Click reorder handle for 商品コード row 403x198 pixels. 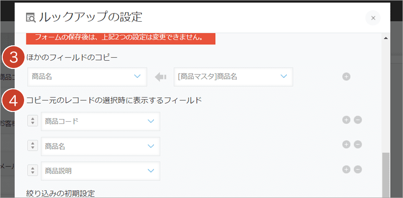pos(32,121)
